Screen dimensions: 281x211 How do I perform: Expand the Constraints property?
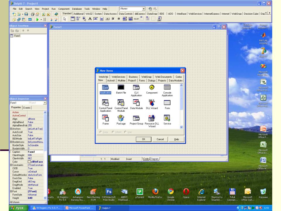pyautogui.click(x=11, y=165)
